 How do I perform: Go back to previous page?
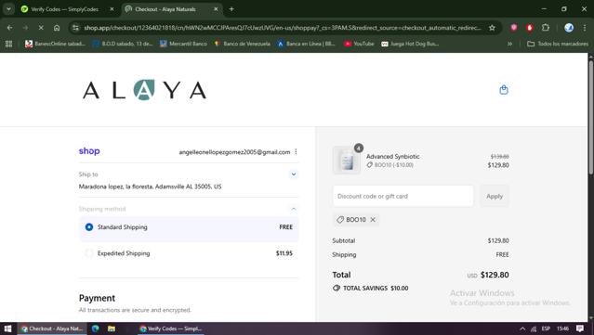pyautogui.click(x=10, y=28)
